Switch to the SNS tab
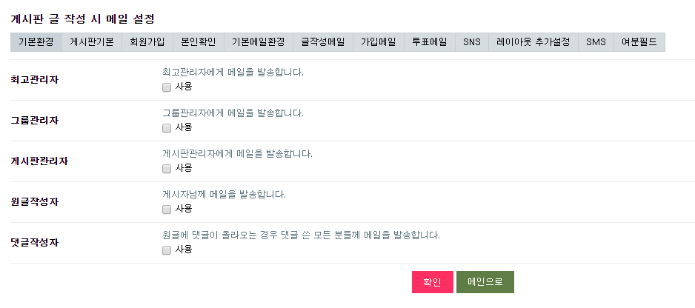Screen dimensions: 695x308 472,42
